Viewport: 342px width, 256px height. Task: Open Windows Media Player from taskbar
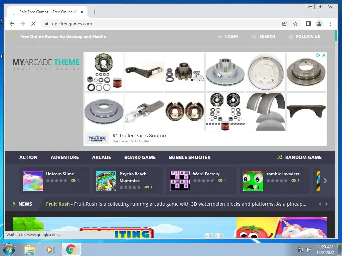coord(49,249)
